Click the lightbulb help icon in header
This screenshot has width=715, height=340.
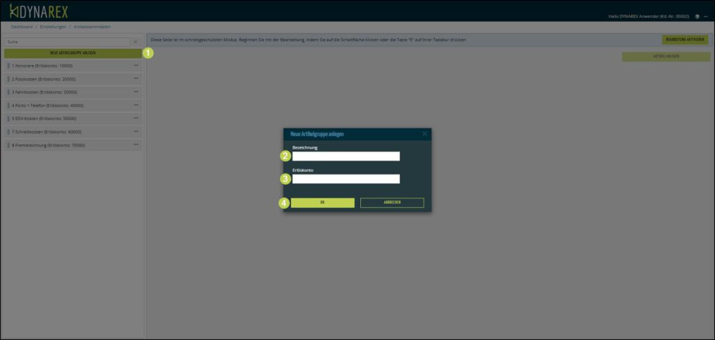[x=697, y=16]
